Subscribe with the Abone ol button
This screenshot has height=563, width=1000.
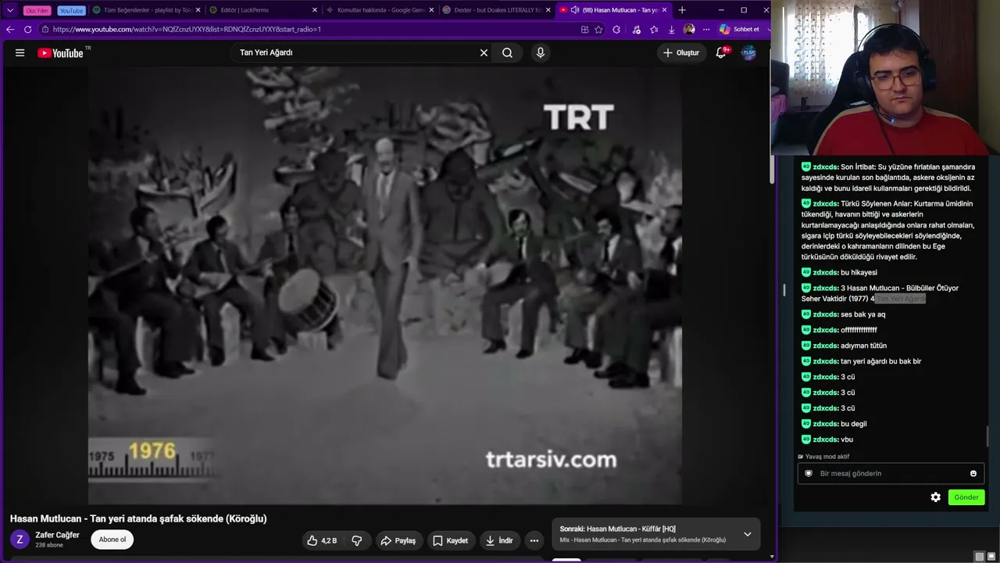(112, 540)
